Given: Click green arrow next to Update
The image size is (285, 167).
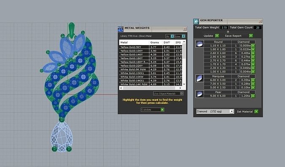Looking at the screenshot, I should point(217,36).
